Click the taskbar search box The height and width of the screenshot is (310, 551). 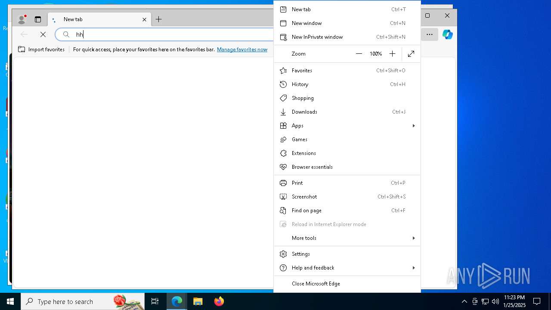[83, 301]
